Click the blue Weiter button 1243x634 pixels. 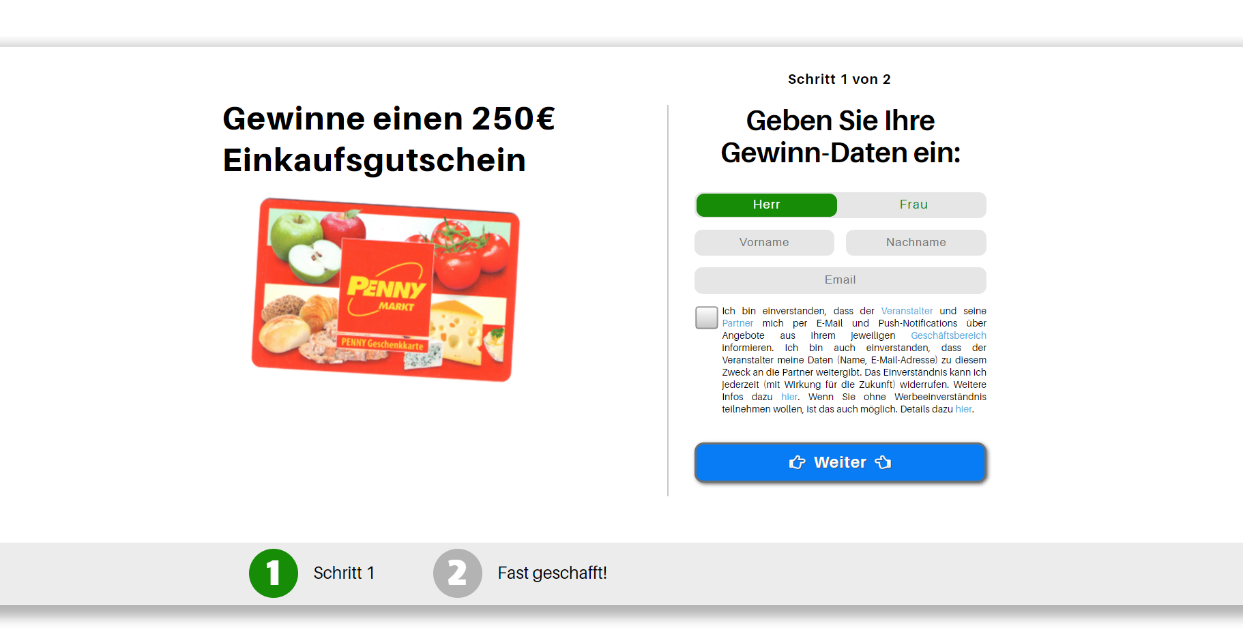point(840,463)
